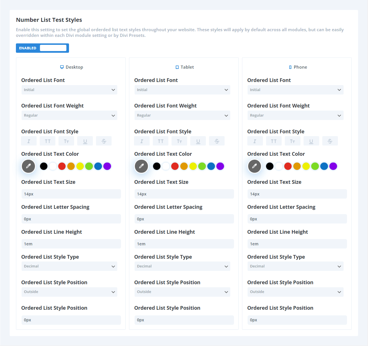Toggle underline style in Phone column
The height and width of the screenshot is (346, 368).
click(x=311, y=141)
